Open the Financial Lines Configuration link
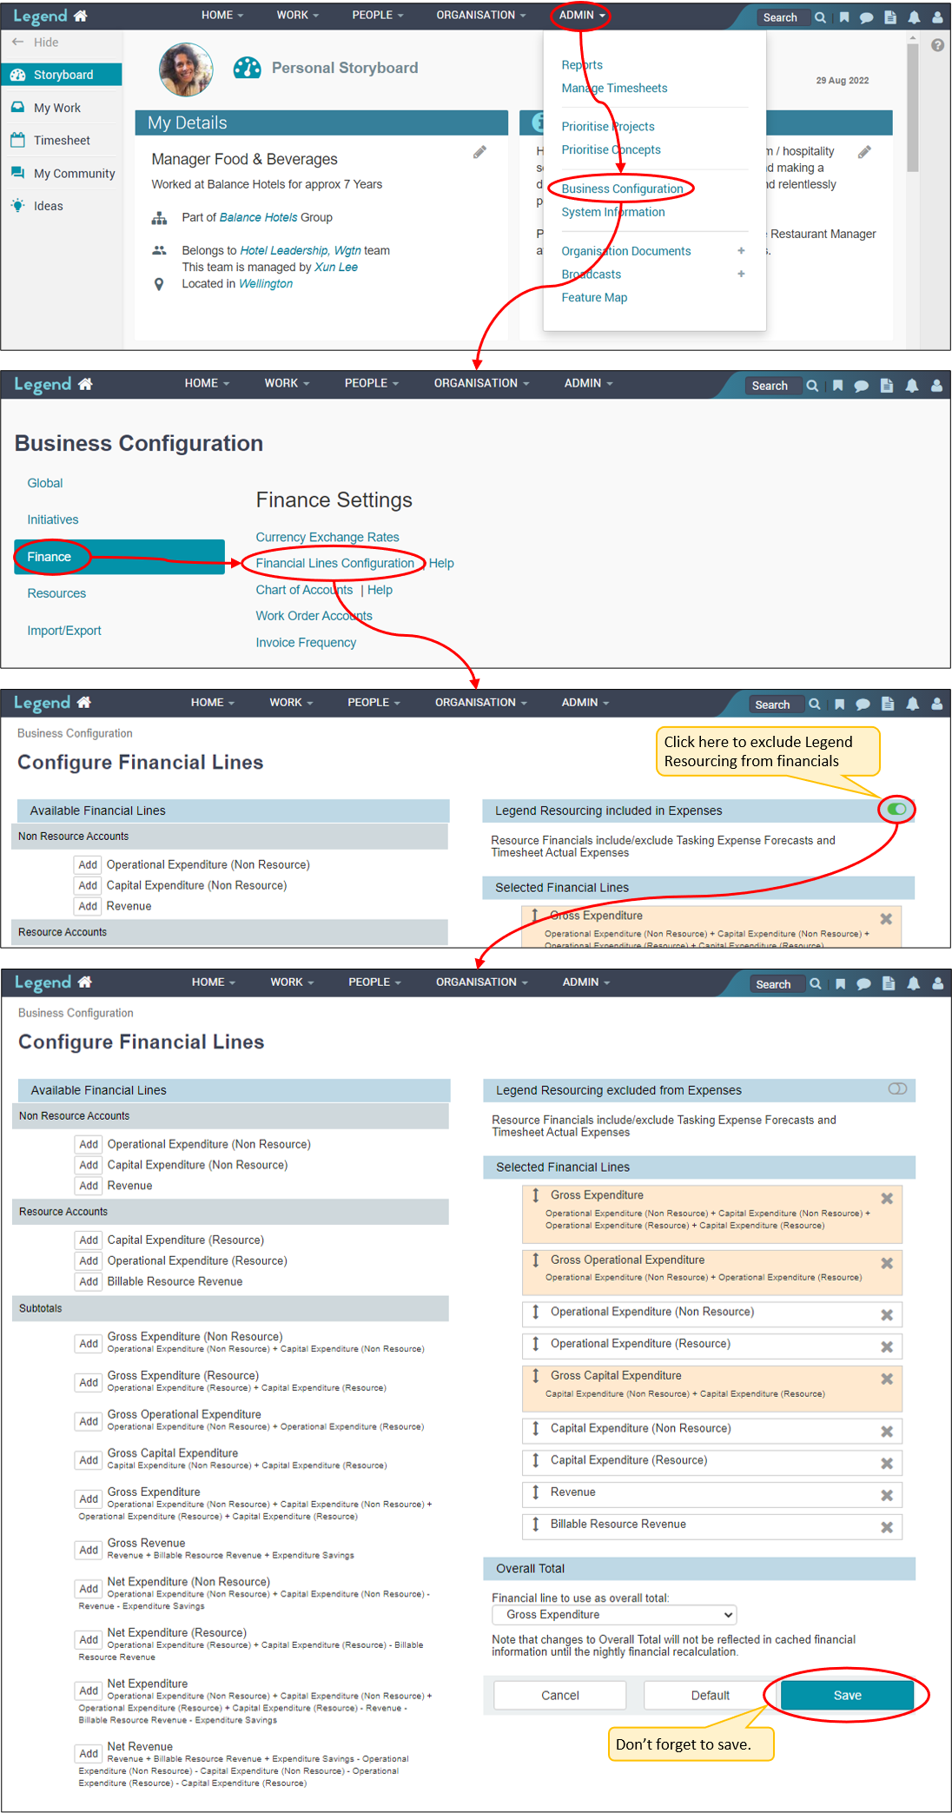Screen dimensions: 952x1813 coord(335,563)
